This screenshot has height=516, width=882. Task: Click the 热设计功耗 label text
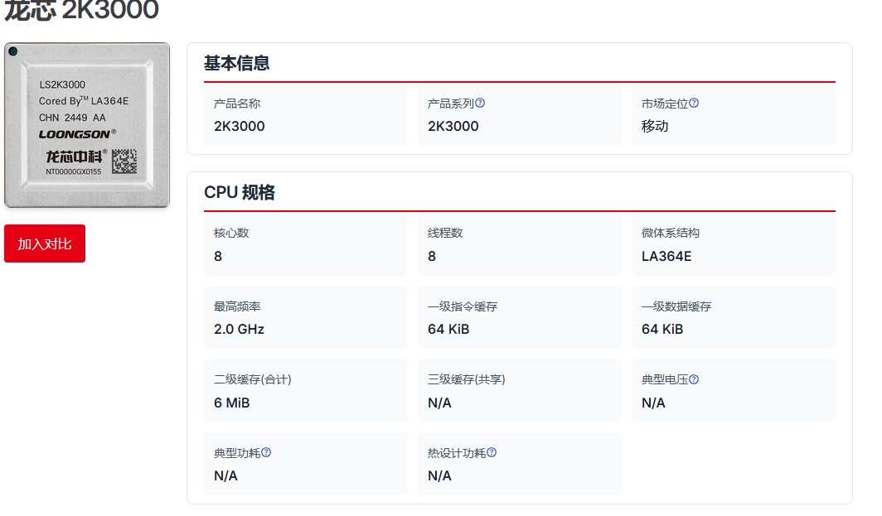[457, 453]
